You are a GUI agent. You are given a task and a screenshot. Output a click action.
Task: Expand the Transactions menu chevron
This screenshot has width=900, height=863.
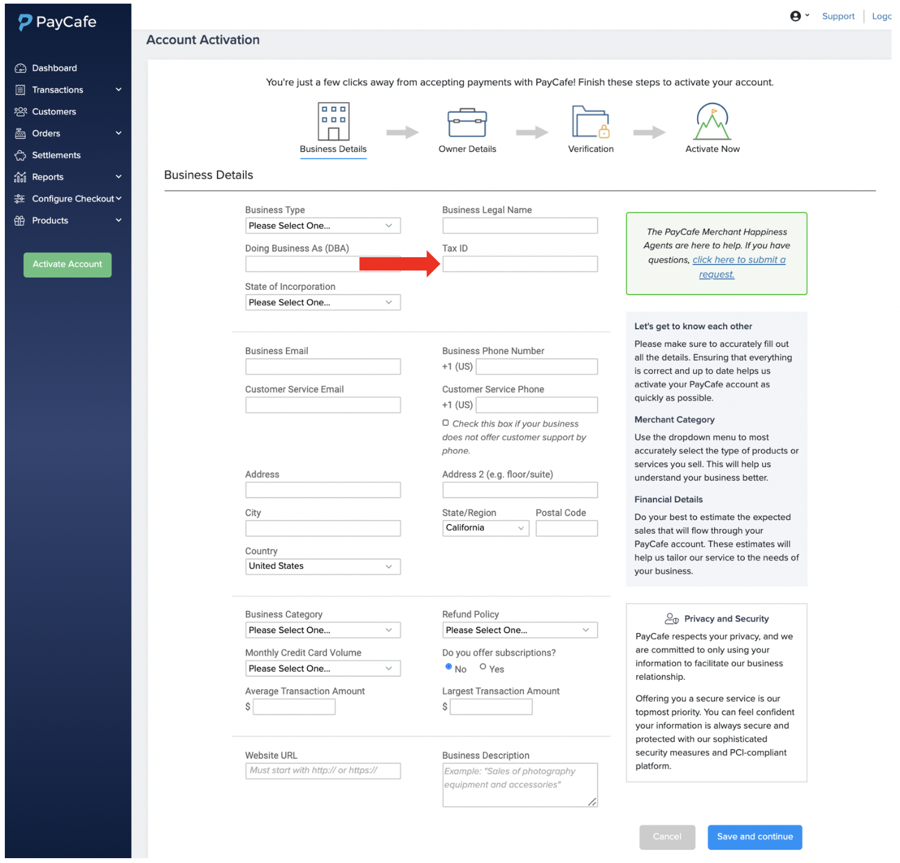click(x=119, y=90)
